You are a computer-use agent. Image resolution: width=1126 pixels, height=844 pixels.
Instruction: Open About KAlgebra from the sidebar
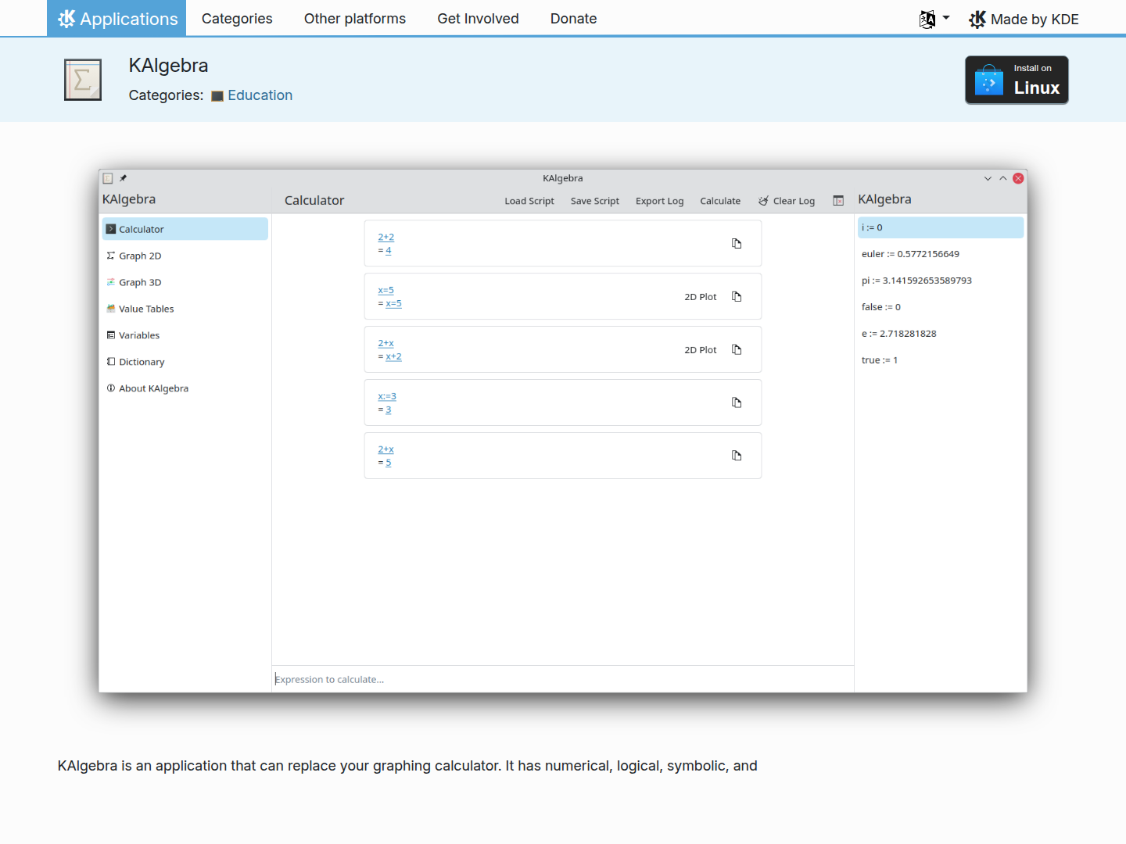click(185, 388)
